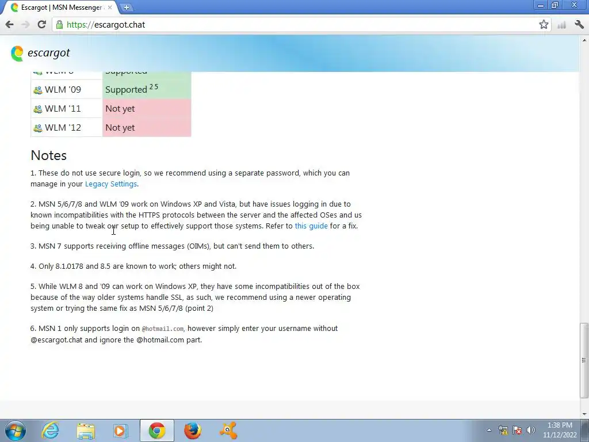This screenshot has width=589, height=442.
Task: Open the Legacy Settings link
Action: point(111,184)
